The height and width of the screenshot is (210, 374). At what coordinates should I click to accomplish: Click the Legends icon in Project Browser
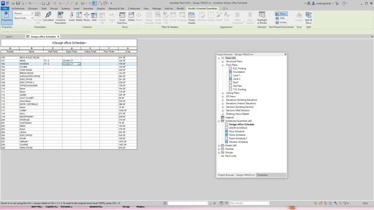223,117
